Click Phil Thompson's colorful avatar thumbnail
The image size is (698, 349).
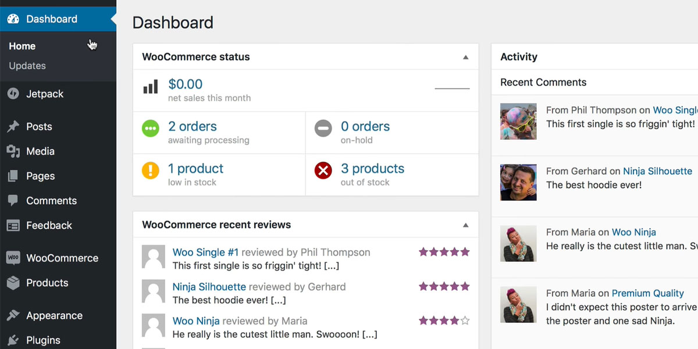(x=518, y=122)
